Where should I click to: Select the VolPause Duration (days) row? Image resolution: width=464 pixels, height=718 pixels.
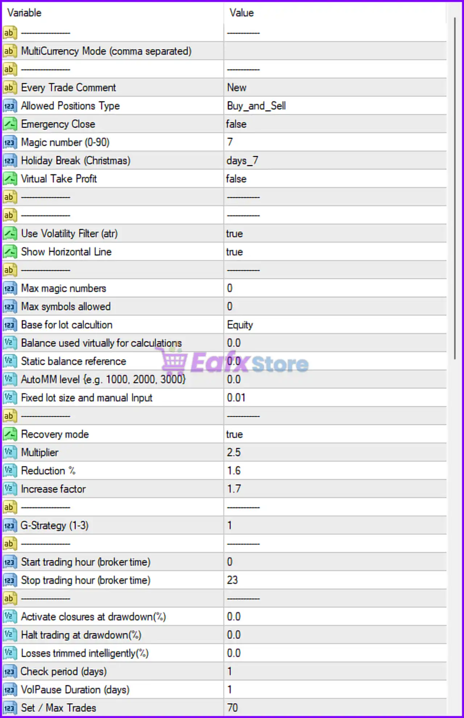[x=224, y=690]
